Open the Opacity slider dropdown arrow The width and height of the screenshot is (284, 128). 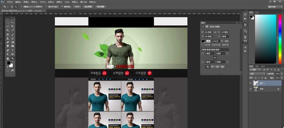click(x=281, y=74)
